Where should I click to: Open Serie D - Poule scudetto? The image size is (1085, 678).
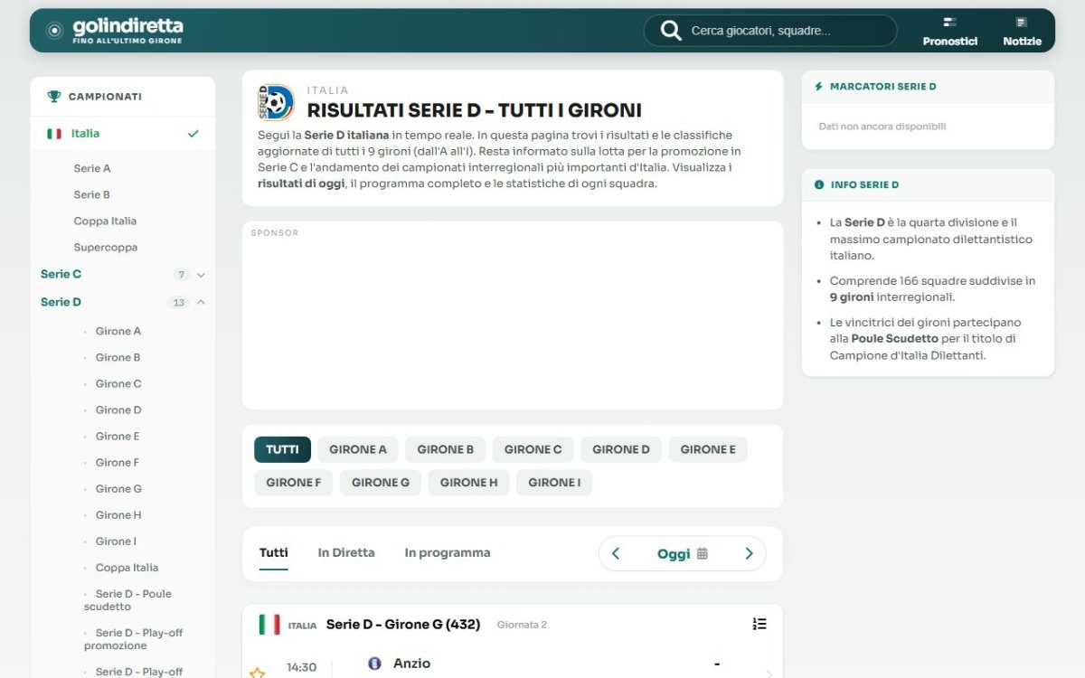pos(127,600)
